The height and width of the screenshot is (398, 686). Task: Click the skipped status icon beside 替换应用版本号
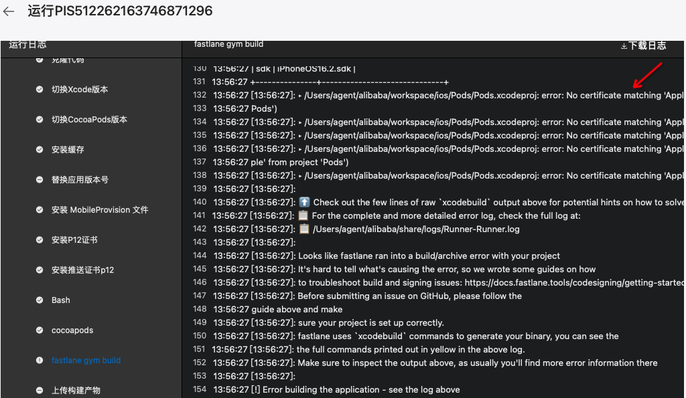[x=40, y=180]
